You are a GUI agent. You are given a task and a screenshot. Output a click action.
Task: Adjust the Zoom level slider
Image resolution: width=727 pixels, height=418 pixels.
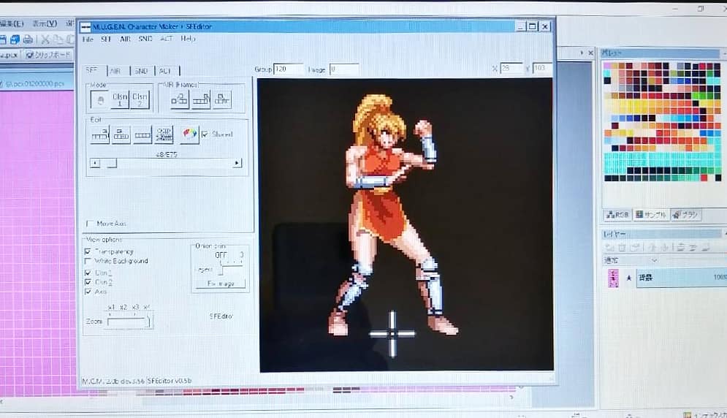click(x=129, y=321)
